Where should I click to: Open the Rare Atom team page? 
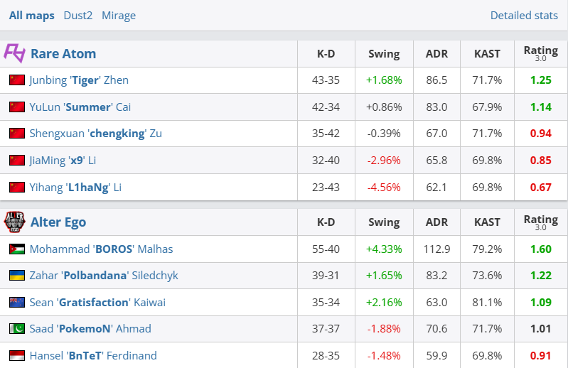pos(63,53)
